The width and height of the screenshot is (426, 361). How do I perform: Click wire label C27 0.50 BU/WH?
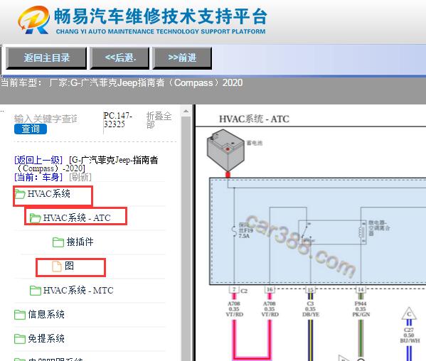(x=410, y=335)
